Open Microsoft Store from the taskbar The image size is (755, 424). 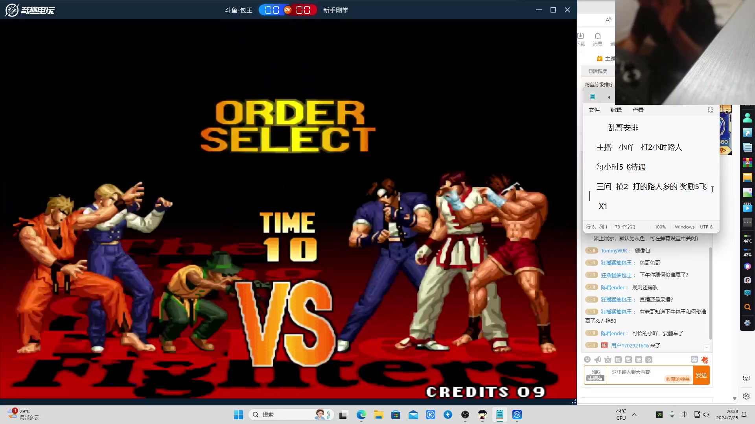point(396,415)
